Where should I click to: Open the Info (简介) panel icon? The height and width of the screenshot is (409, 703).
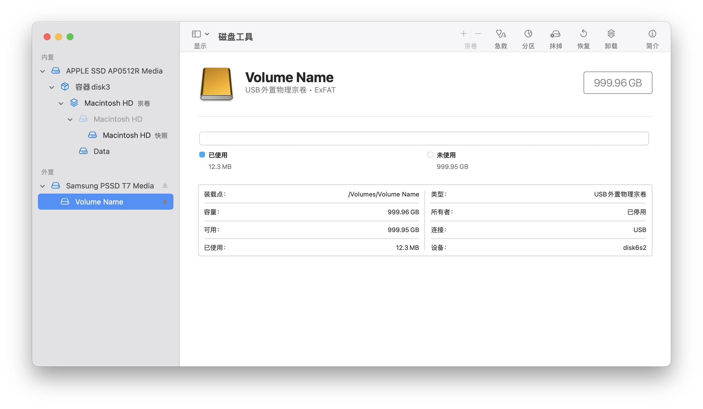pyautogui.click(x=652, y=34)
